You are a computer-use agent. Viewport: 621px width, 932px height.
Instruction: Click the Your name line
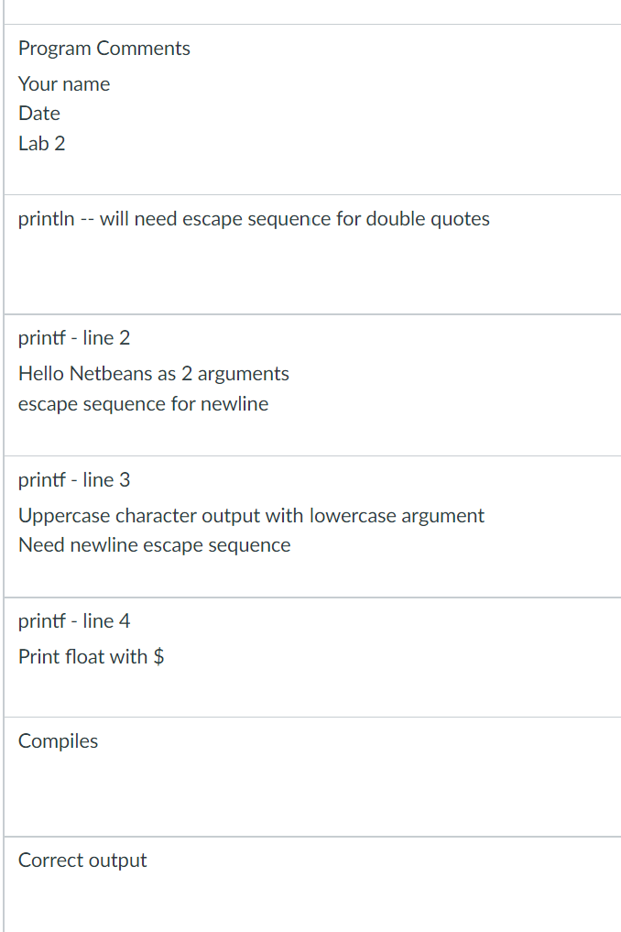[64, 83]
